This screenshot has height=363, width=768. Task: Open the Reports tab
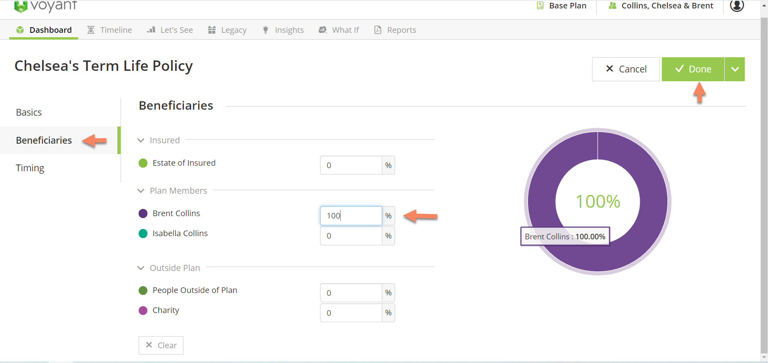click(395, 30)
